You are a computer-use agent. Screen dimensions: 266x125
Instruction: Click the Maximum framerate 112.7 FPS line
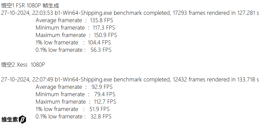76,102
